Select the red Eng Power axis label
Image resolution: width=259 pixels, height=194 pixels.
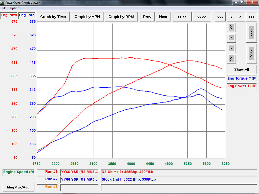click(x=9, y=15)
